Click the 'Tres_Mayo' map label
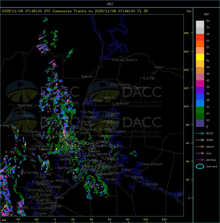The image size is (220, 223). click(x=87, y=112)
